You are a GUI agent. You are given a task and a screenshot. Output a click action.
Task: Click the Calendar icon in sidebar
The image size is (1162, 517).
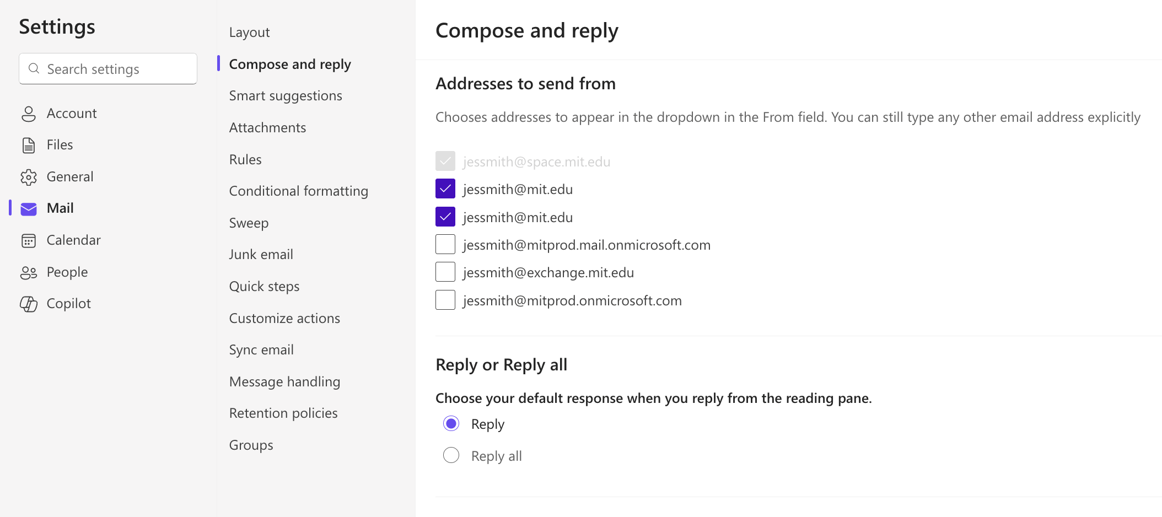[x=29, y=241]
